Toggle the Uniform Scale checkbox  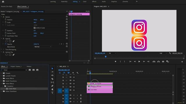click(x=35, y=28)
